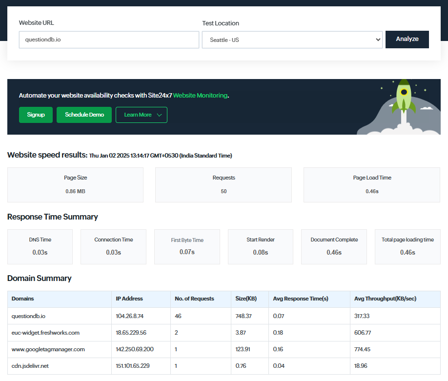The width and height of the screenshot is (448, 381).
Task: Click IP address 18.65.229.56
Action: coord(131,333)
